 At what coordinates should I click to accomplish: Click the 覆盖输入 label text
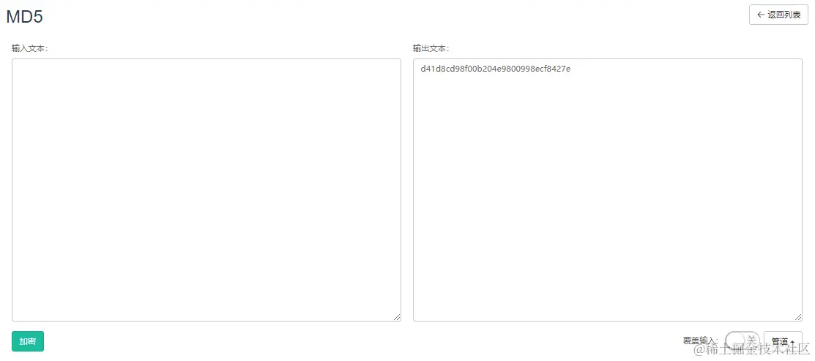(x=701, y=341)
